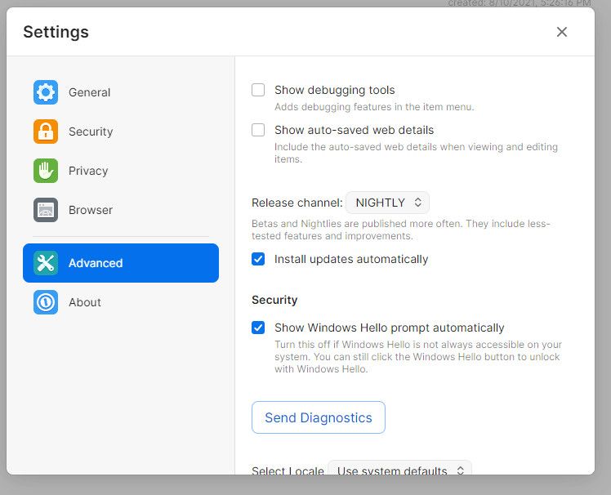Enable Show debugging tools checkbox
This screenshot has width=611, height=495.
pyautogui.click(x=258, y=90)
